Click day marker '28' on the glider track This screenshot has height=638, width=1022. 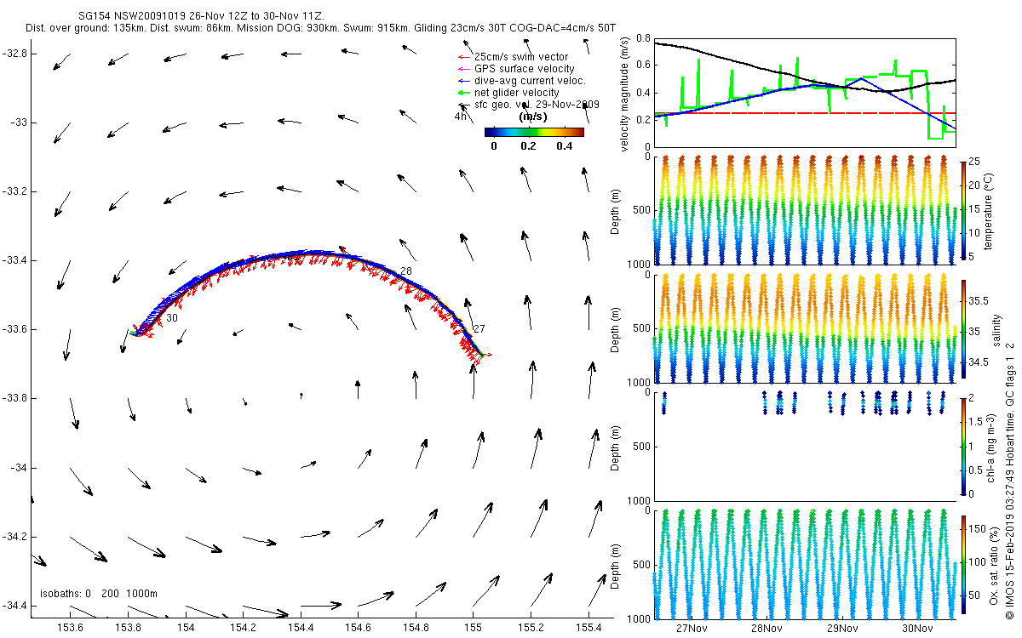click(x=405, y=271)
